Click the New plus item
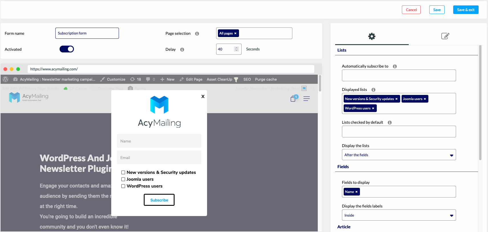 (167, 79)
